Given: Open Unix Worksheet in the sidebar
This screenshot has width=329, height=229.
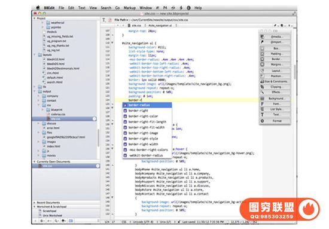Looking at the screenshot, I should click(53, 216).
